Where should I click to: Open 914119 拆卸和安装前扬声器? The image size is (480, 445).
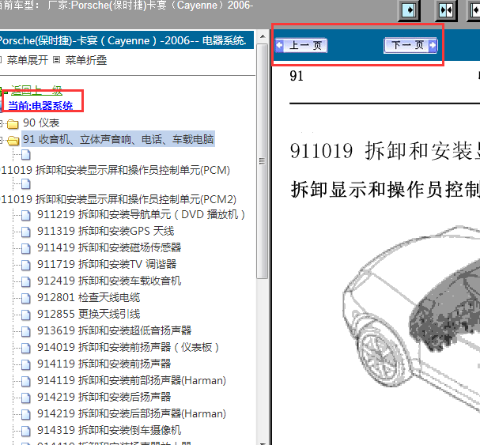pyautogui.click(x=104, y=364)
